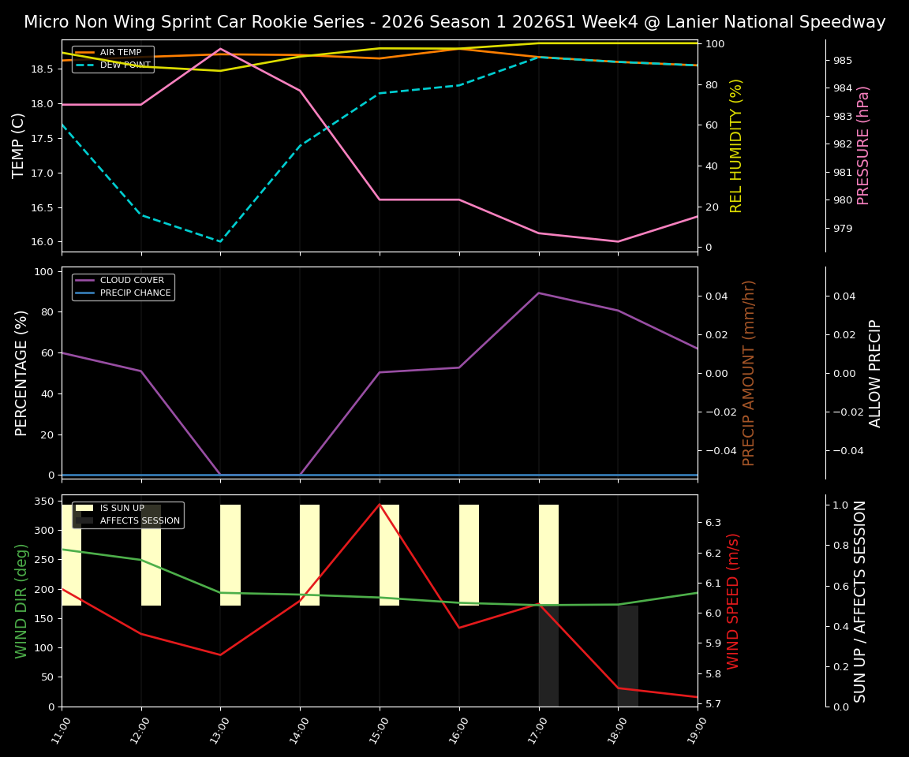Viewport: 909px width, 757px height.
Task: Click the PRECIP CHANCE blue line swatch
Action: point(87,292)
